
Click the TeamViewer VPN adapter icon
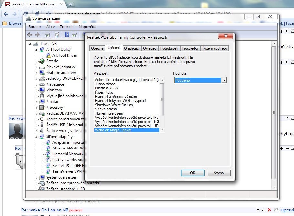48,171
